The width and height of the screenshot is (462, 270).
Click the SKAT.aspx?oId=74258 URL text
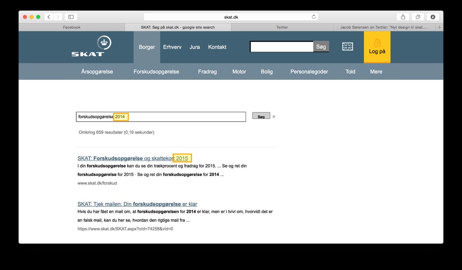125,229
